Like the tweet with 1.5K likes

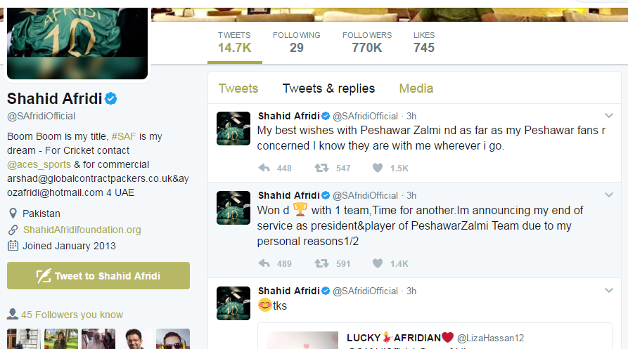click(x=377, y=168)
